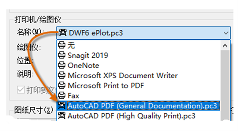Click the plotter icon next to DWF6 ePlot.pc3

pyautogui.click(x=63, y=33)
